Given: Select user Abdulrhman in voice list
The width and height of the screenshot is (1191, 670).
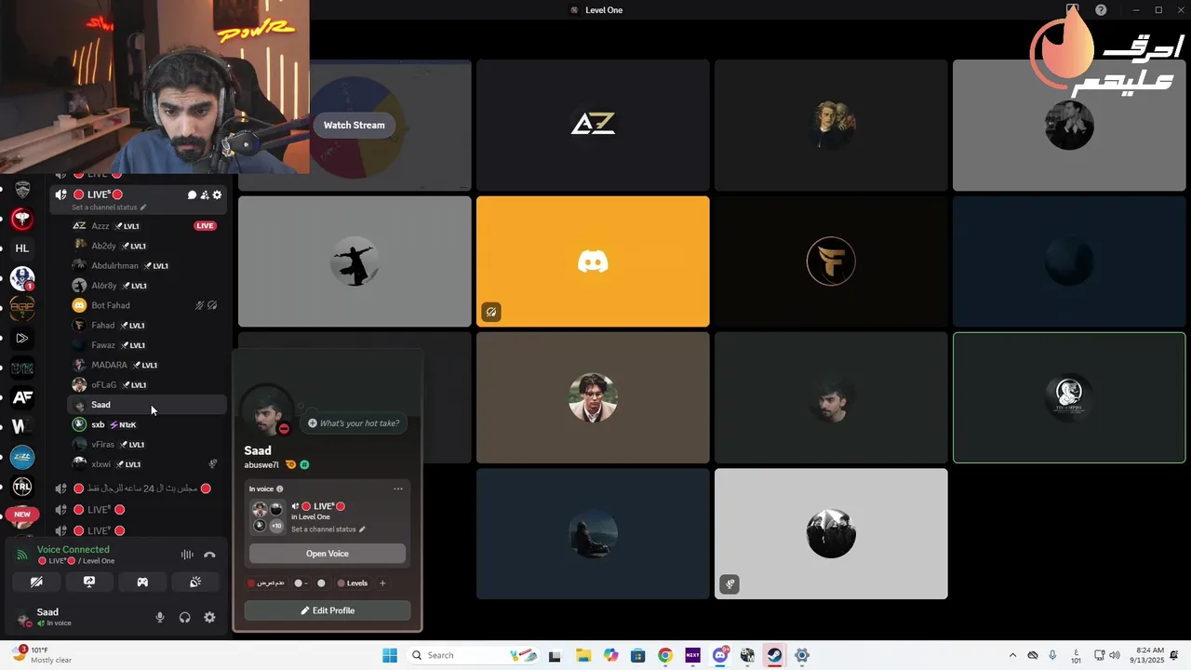Looking at the screenshot, I should [147, 266].
